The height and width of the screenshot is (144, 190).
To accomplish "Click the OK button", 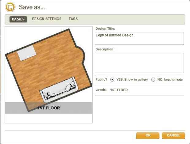I will point(148,135).
